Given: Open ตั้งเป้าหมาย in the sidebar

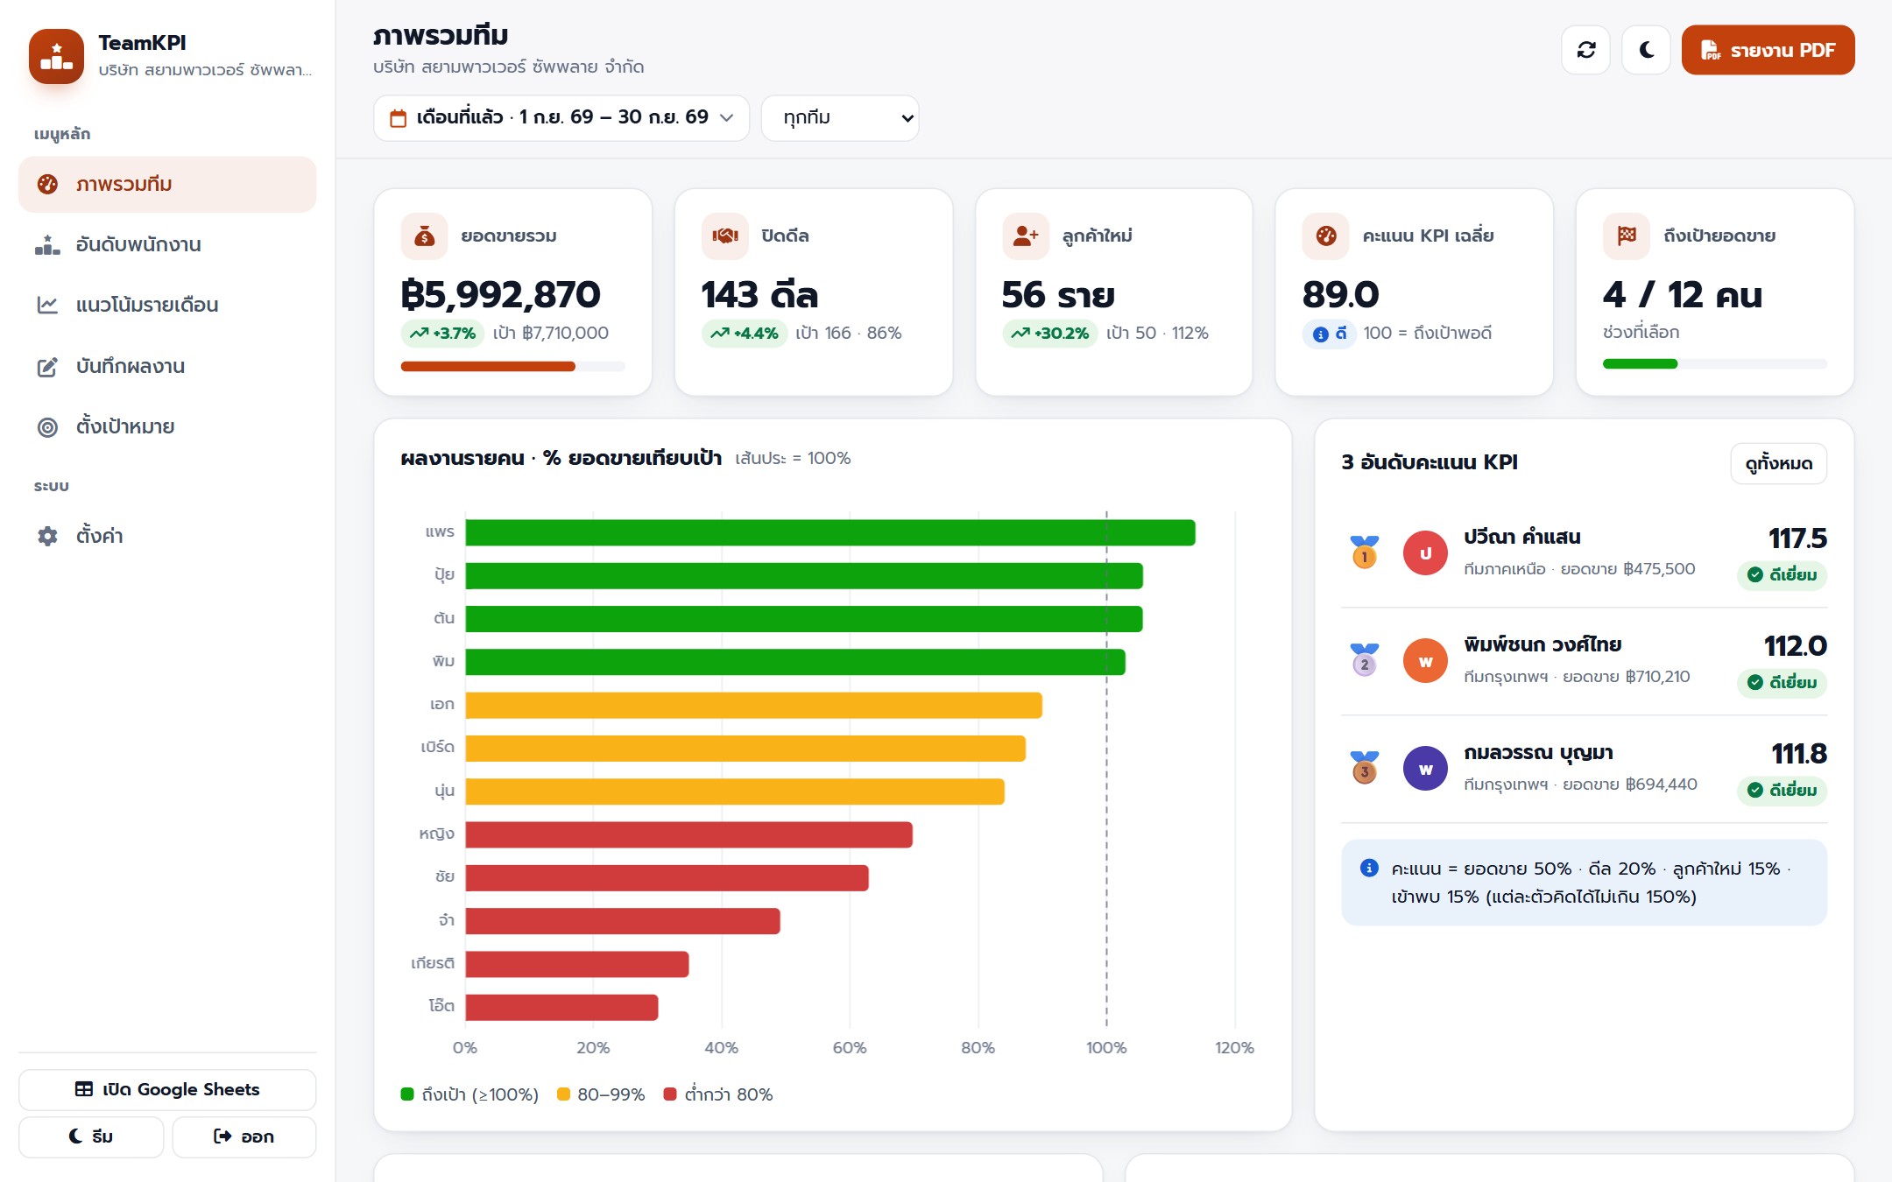Looking at the screenshot, I should pos(167,427).
